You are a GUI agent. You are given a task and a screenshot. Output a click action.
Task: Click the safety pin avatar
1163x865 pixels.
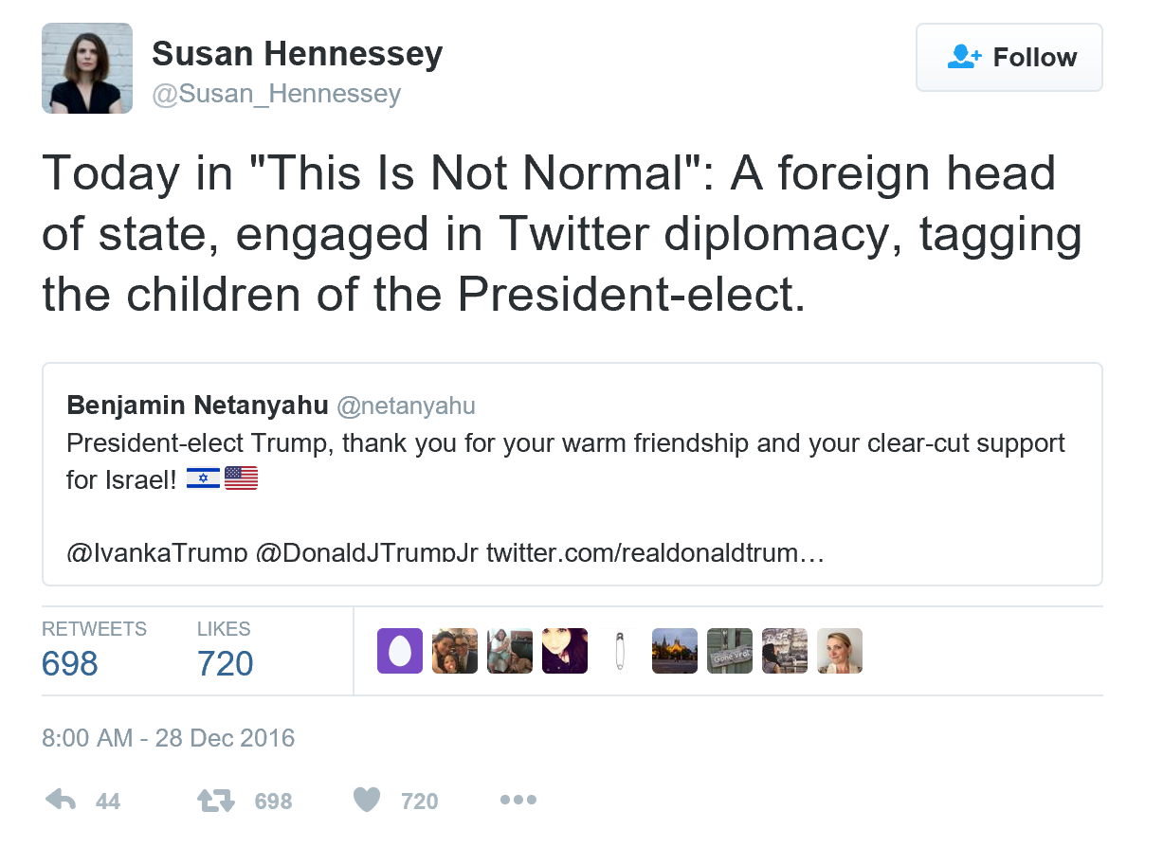coord(620,651)
